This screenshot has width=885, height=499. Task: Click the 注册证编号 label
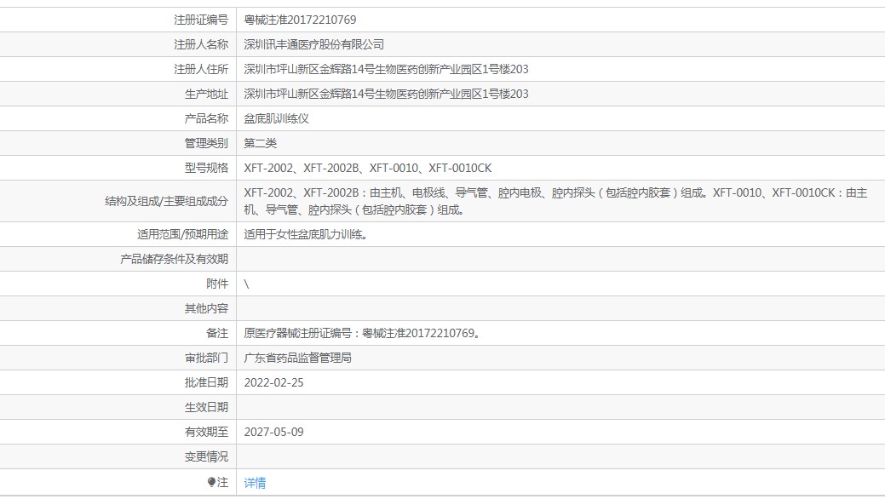pyautogui.click(x=201, y=20)
